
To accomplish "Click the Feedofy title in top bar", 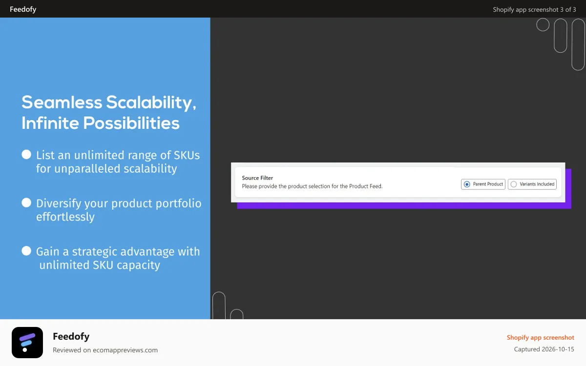I will pos(23,9).
